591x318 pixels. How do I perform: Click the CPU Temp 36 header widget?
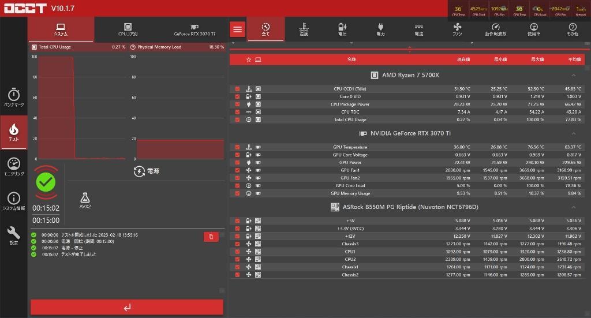click(458, 10)
